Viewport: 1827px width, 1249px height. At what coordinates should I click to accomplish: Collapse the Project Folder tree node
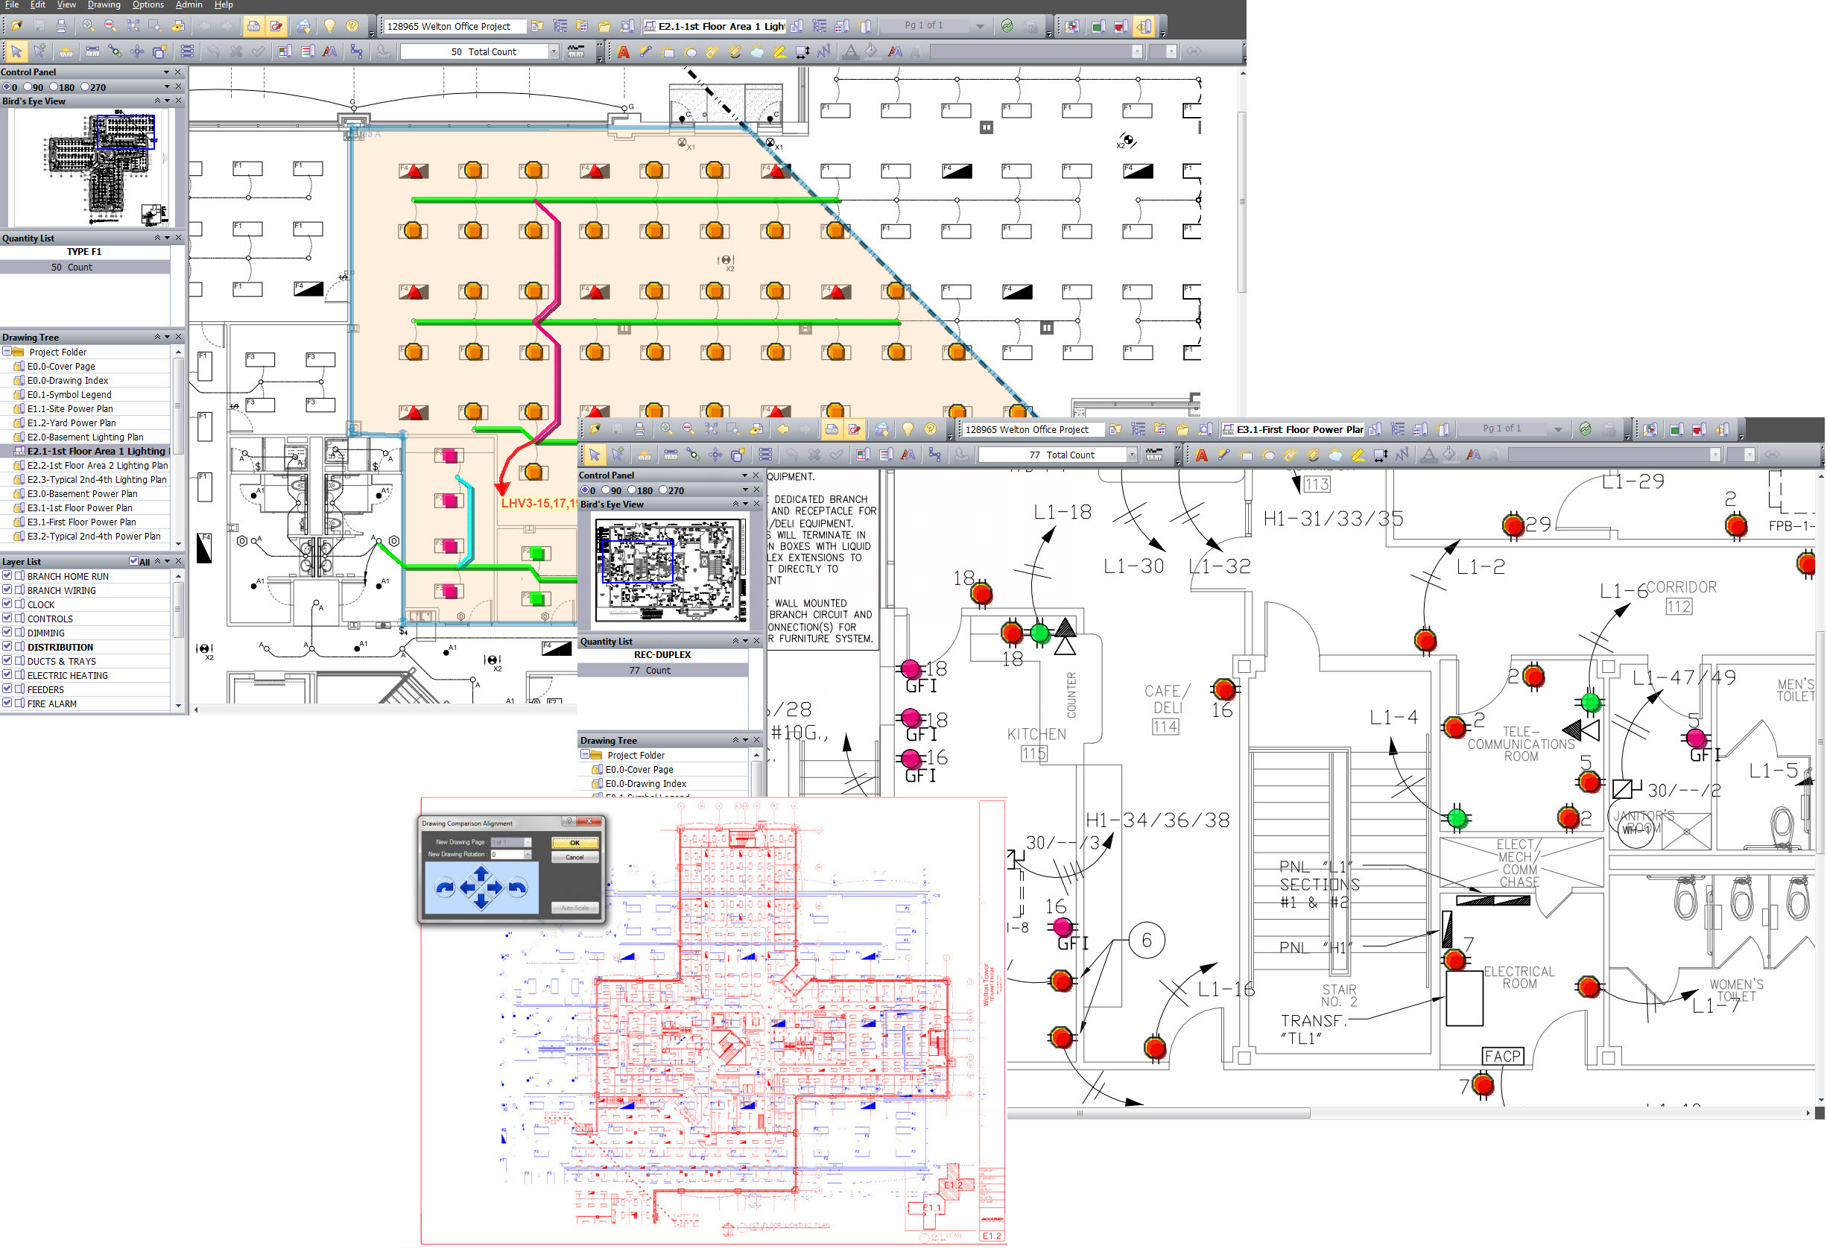pos(6,352)
